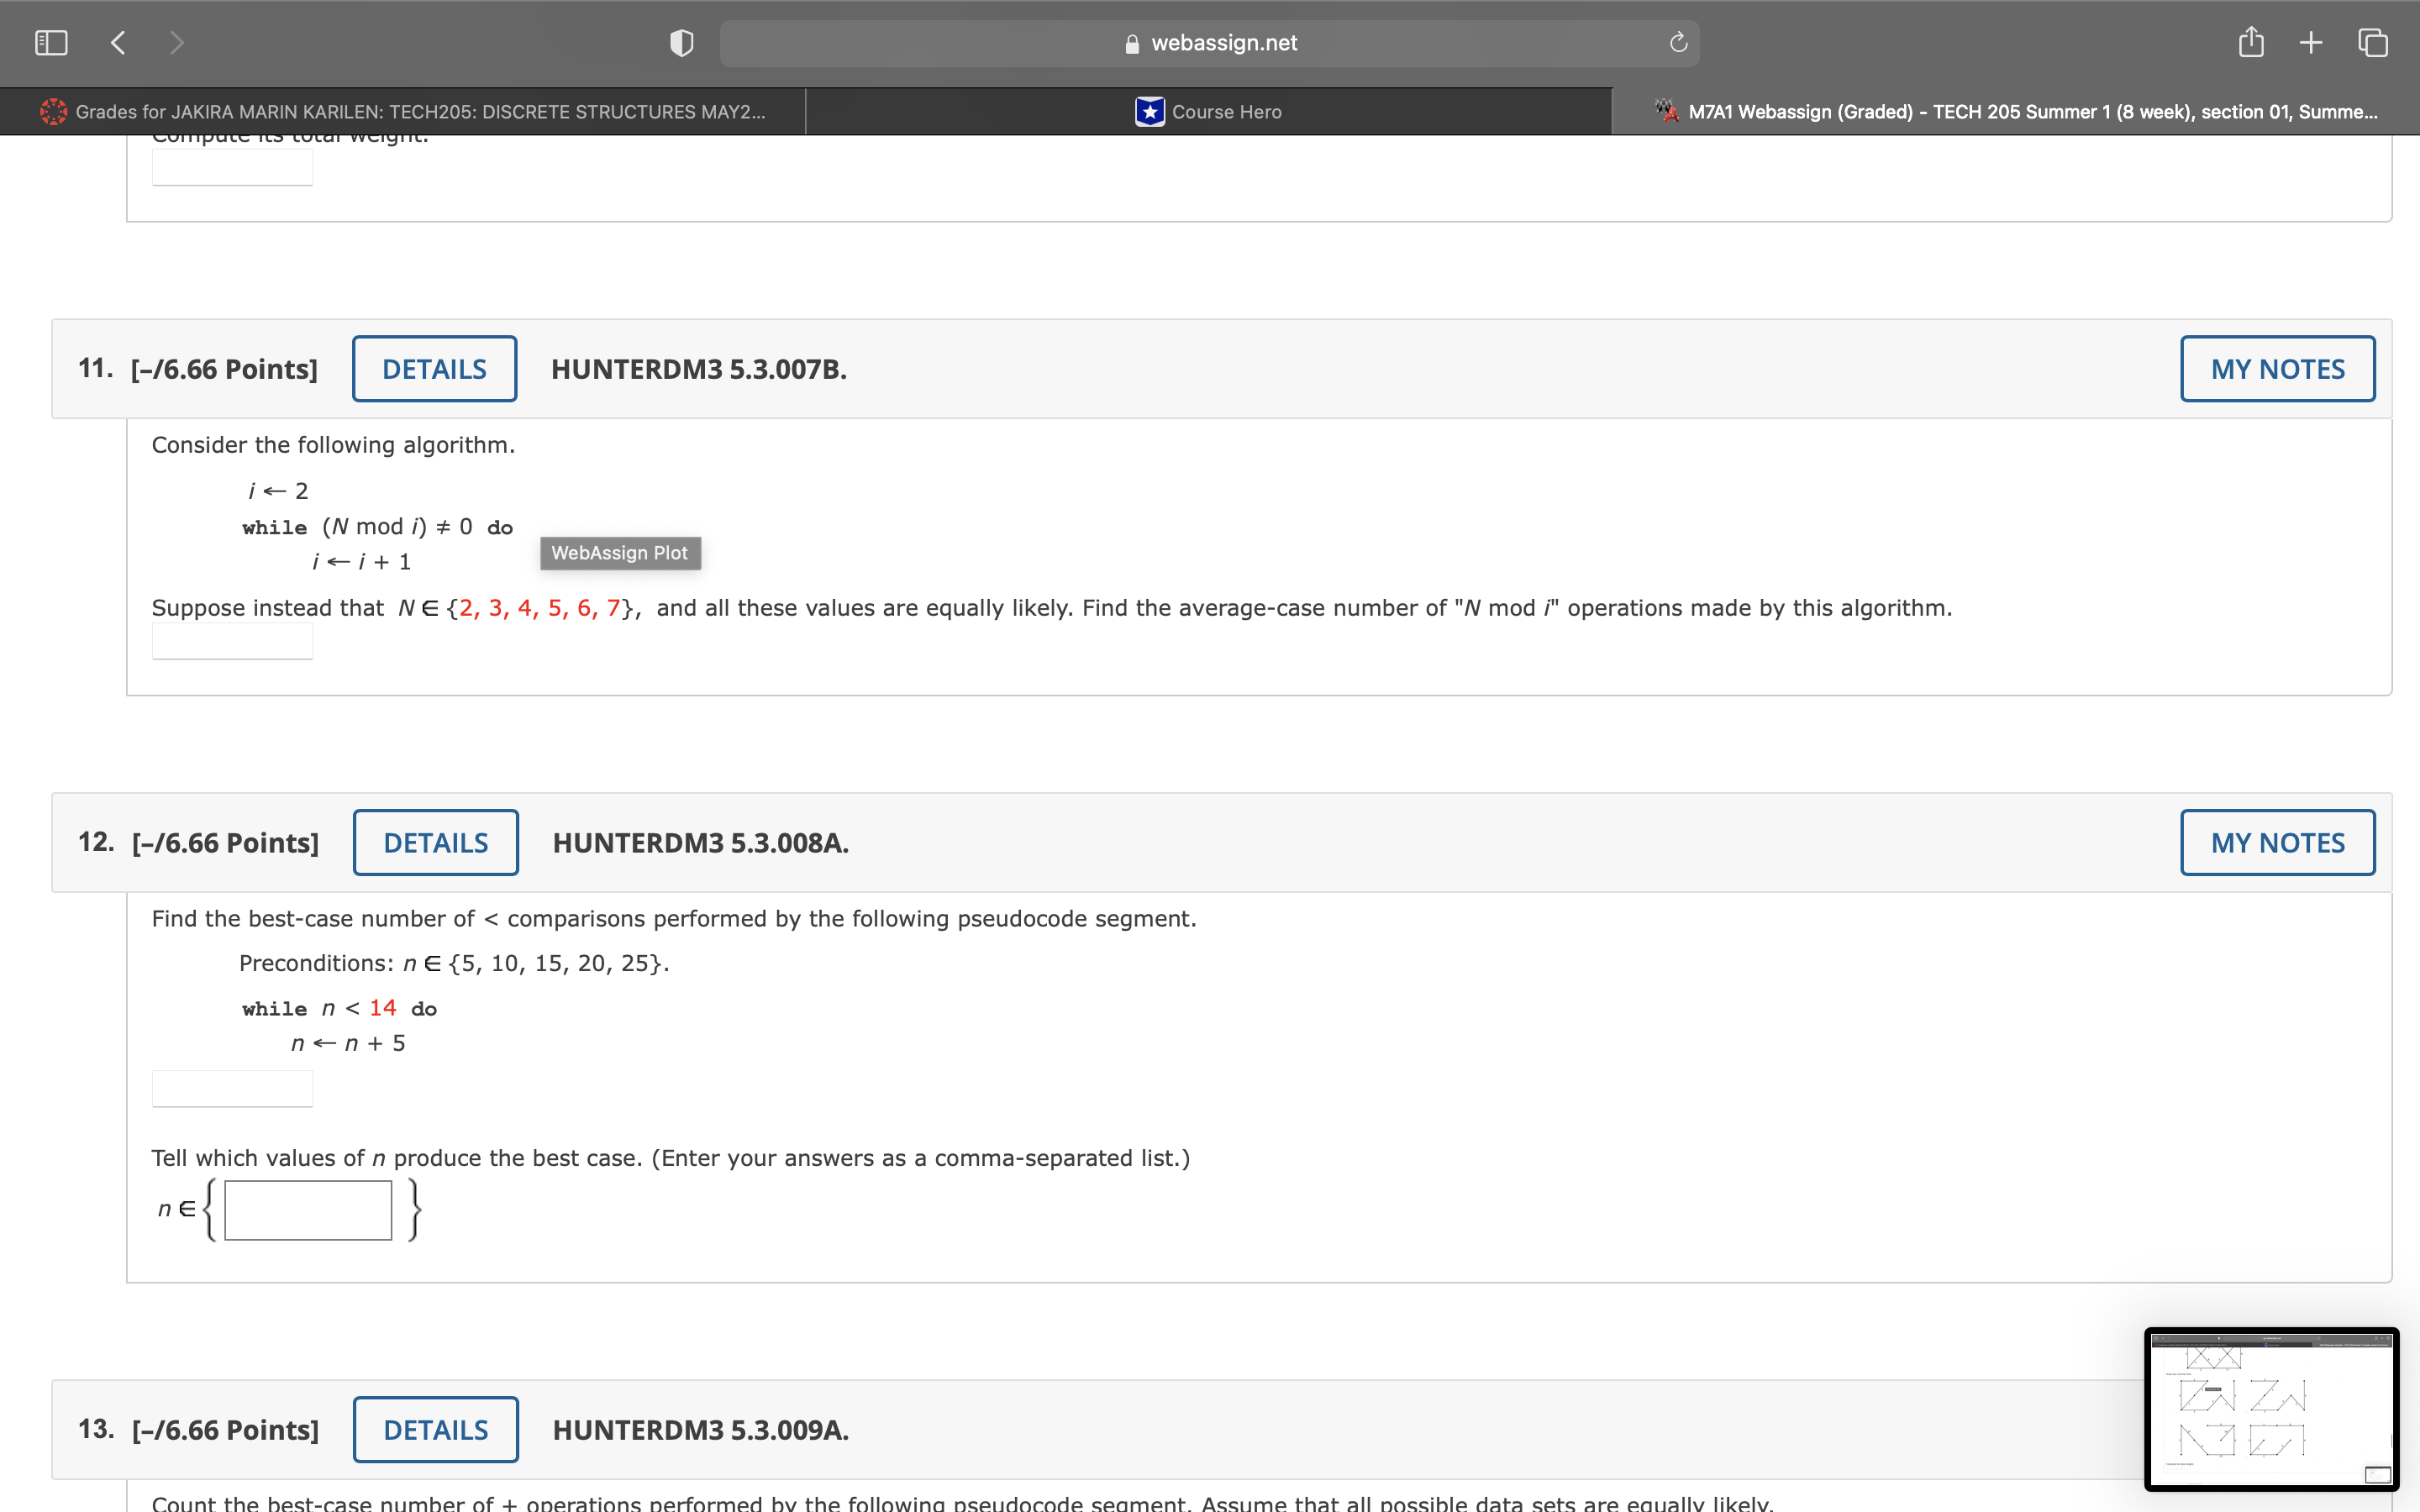Open the Privacy Report shield icon
Screen dimensions: 2420x1512
[x=681, y=42]
